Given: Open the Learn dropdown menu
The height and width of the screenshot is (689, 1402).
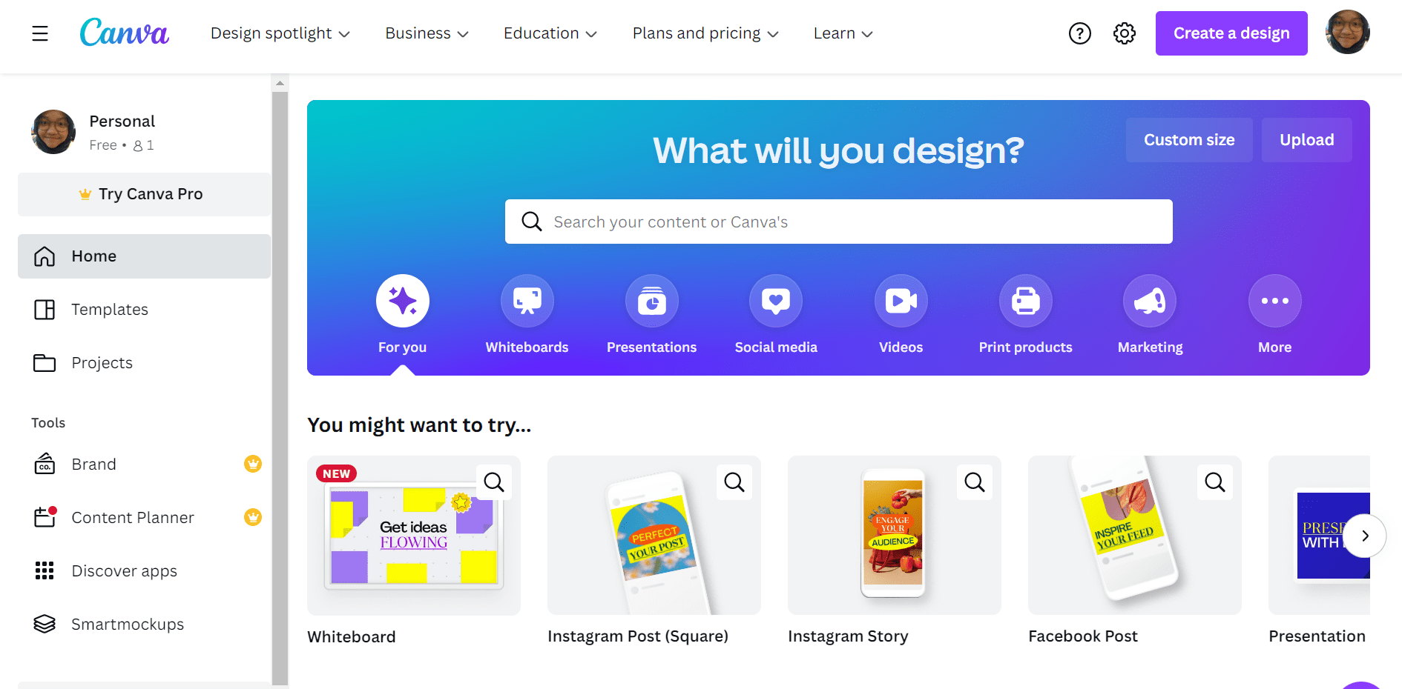Looking at the screenshot, I should (843, 33).
